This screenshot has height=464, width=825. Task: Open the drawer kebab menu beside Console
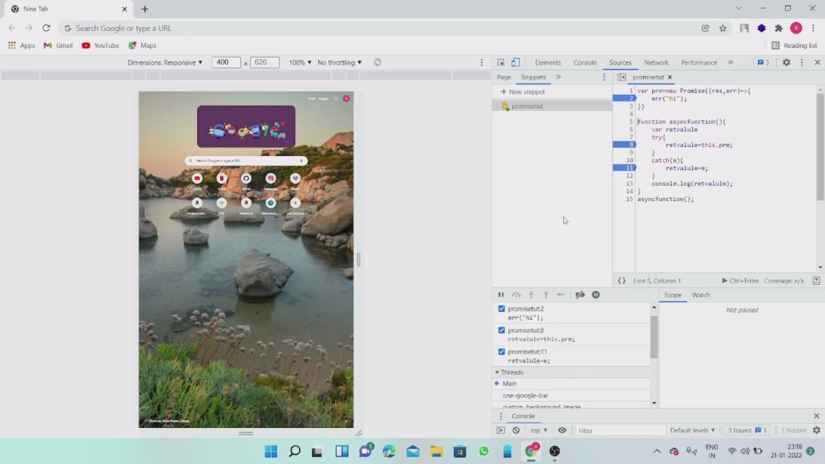point(501,416)
